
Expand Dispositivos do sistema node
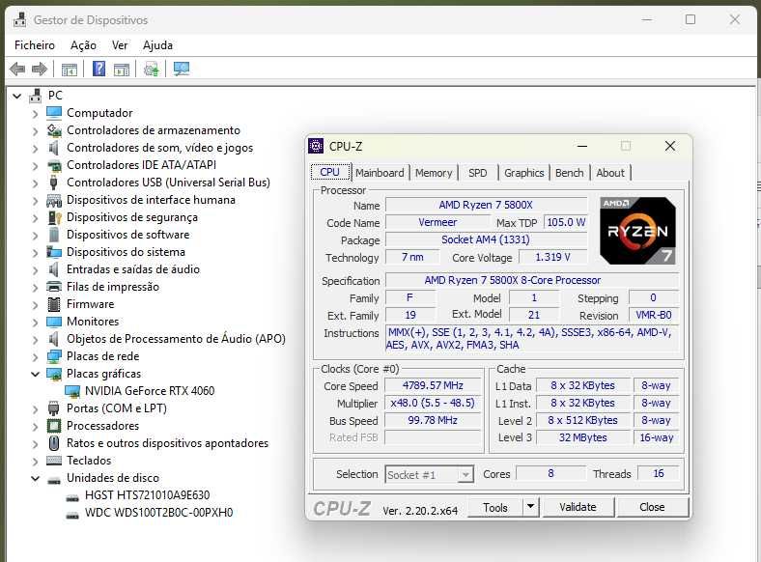click(35, 253)
